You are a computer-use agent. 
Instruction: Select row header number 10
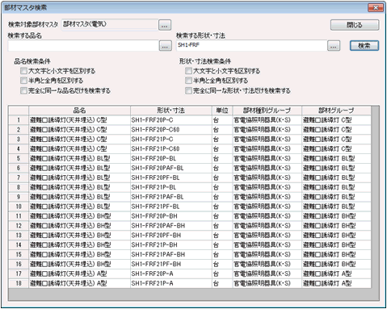pyautogui.click(x=19, y=207)
